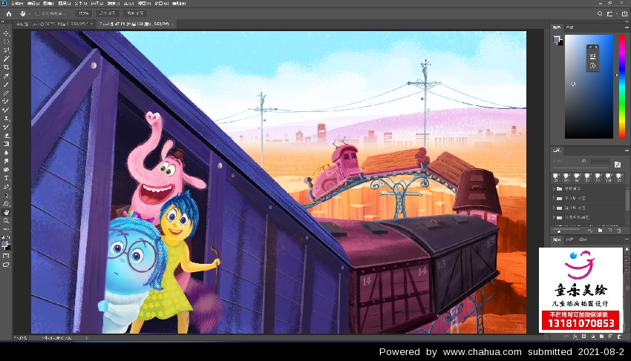Select the Magic Wand tool
Image resolution: width=631 pixels, height=361 pixels.
coord(6,59)
